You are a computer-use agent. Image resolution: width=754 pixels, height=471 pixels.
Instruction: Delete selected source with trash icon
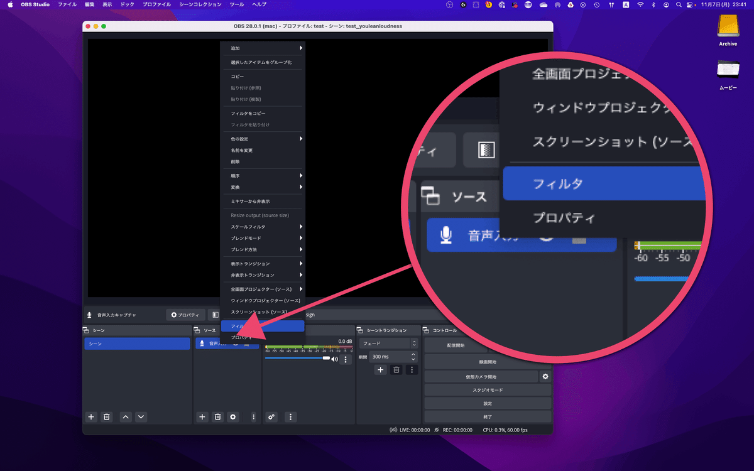tap(217, 416)
